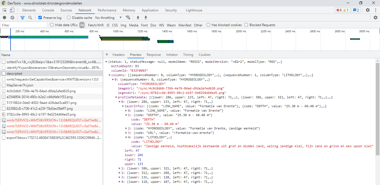Open DevTools settings gear icon
This screenshot has width=380, height=185.
coord(368,10)
